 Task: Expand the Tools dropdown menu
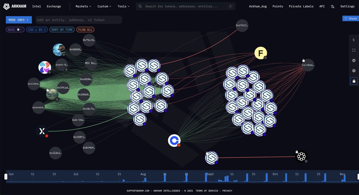pos(124,6)
